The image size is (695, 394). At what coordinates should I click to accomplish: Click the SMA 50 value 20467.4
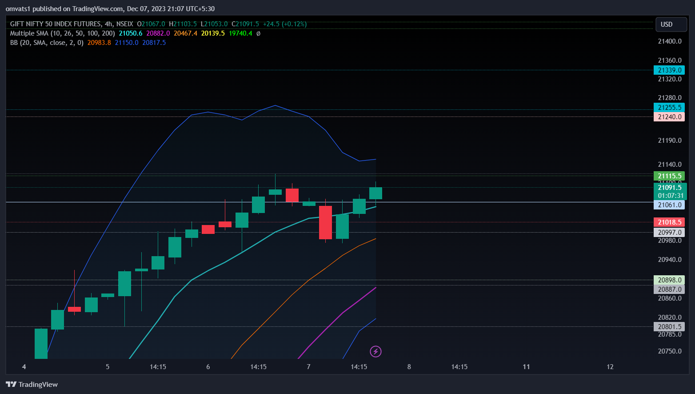pos(185,33)
